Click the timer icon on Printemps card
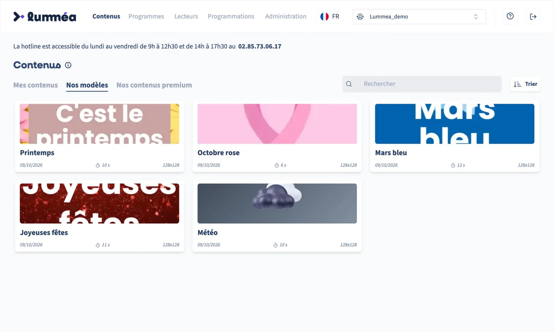This screenshot has height=332, width=554. tap(98, 165)
